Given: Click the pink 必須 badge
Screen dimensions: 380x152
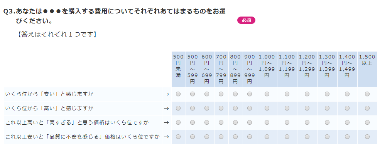Looking at the screenshot, I should [246, 20].
